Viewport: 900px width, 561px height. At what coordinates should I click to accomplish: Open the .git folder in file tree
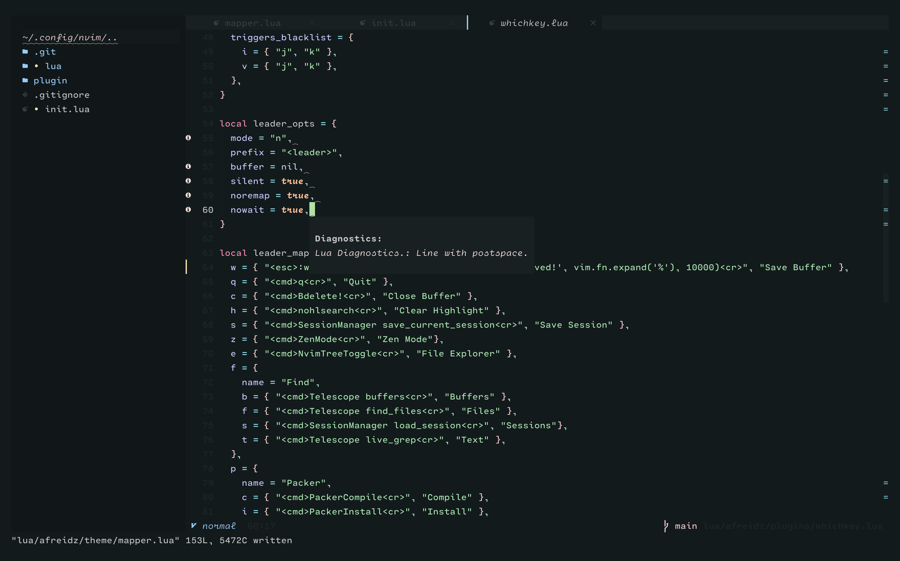pos(45,52)
